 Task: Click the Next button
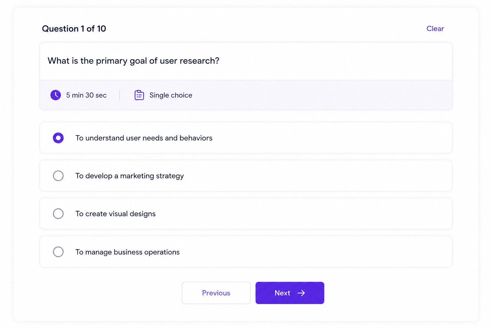tap(290, 293)
